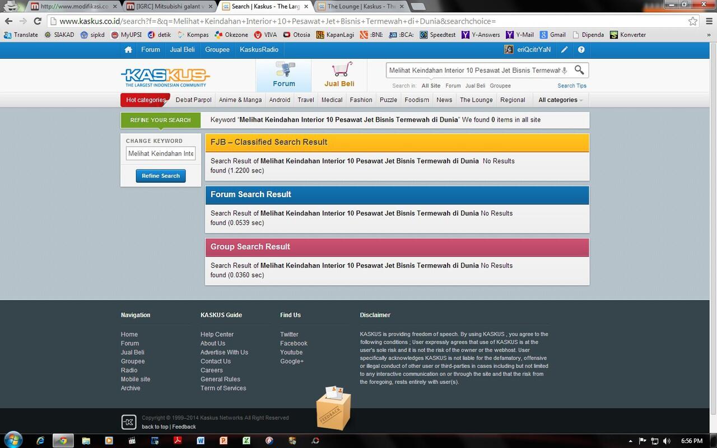The height and width of the screenshot is (448, 717).
Task: Open Twitter link in Find Us
Action: (x=289, y=334)
